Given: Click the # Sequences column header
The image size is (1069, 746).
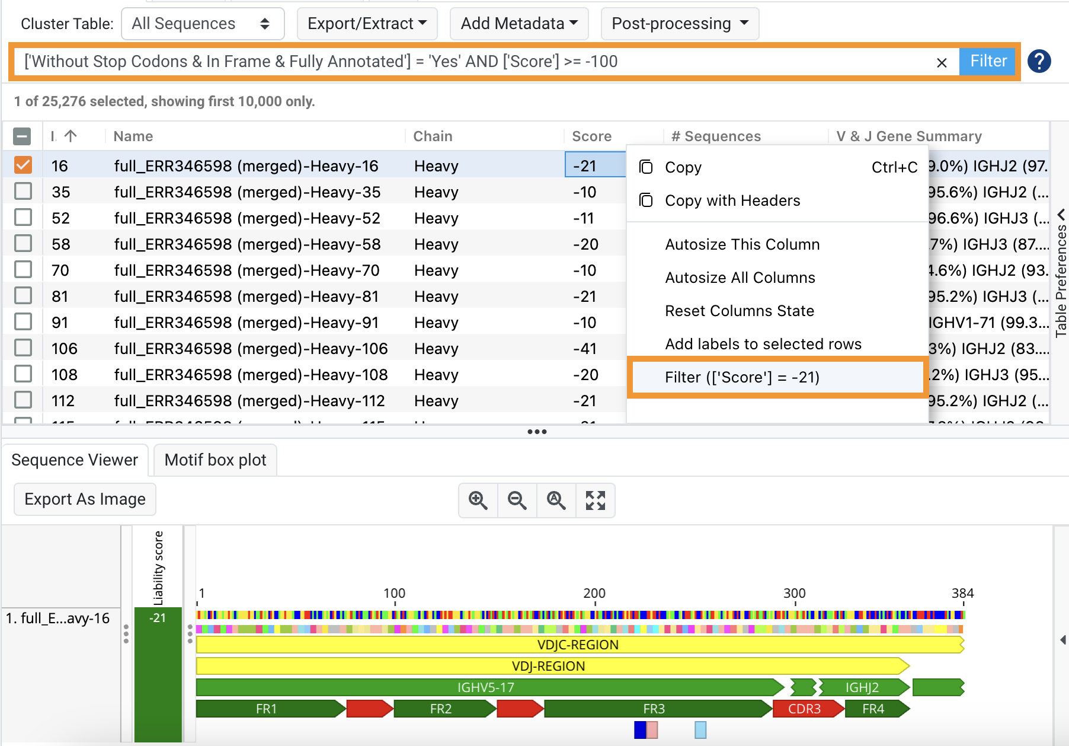Looking at the screenshot, I should [716, 136].
